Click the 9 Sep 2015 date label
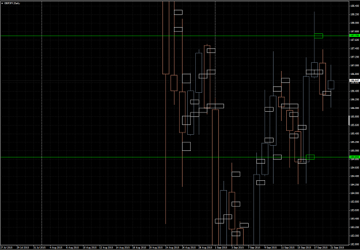The width and height of the screenshot is (360, 250). tap(271, 248)
